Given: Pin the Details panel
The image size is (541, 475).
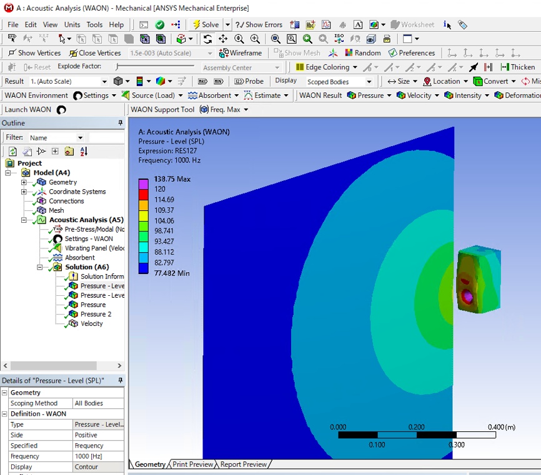Looking at the screenshot, I should tap(121, 380).
